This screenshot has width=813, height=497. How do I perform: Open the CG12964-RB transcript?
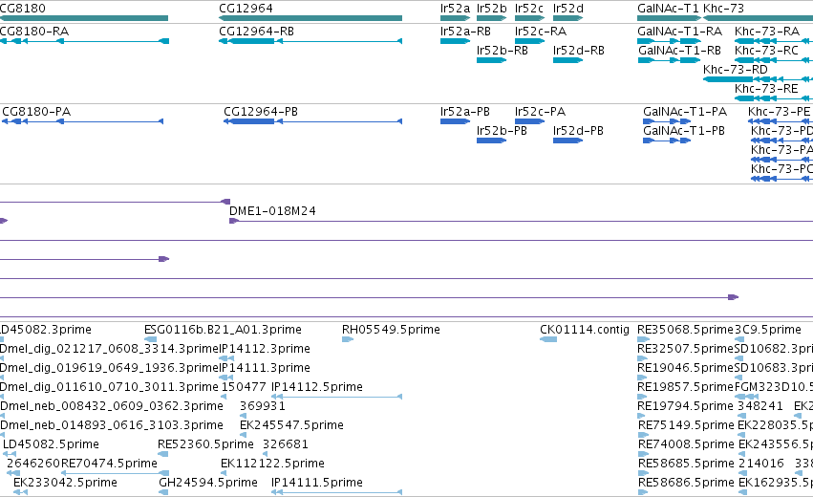pyautogui.click(x=310, y=41)
